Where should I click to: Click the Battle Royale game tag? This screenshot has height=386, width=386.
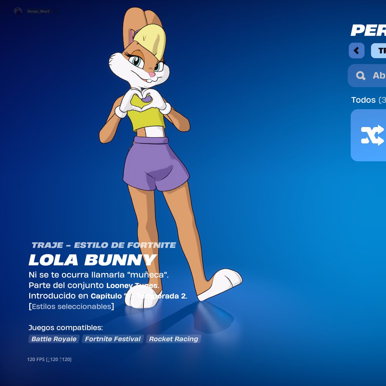tap(54, 339)
